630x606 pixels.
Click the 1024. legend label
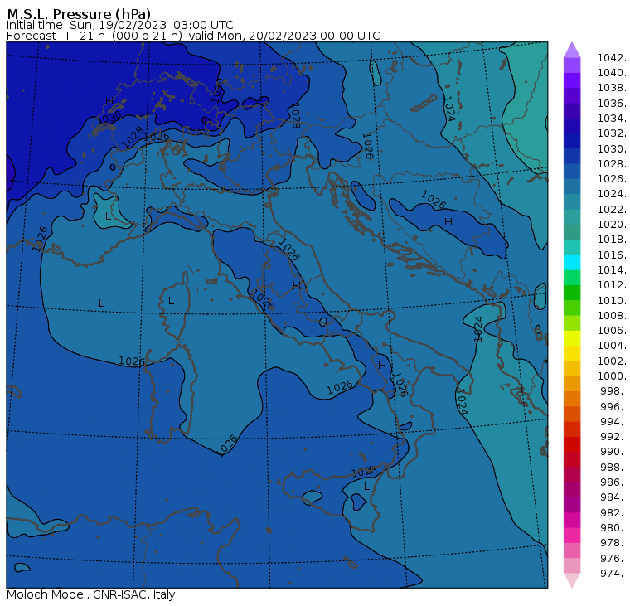point(612,194)
